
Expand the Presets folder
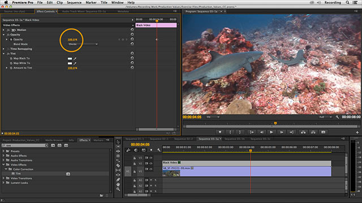tap(3, 151)
